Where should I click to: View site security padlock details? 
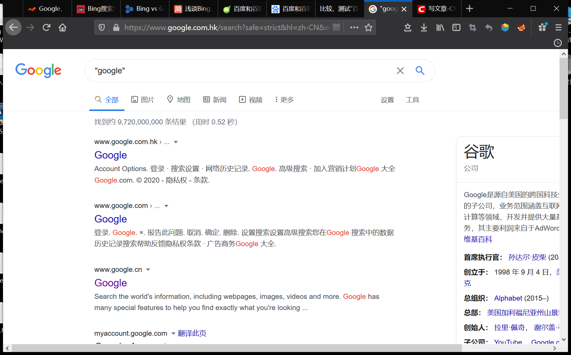coord(116,27)
